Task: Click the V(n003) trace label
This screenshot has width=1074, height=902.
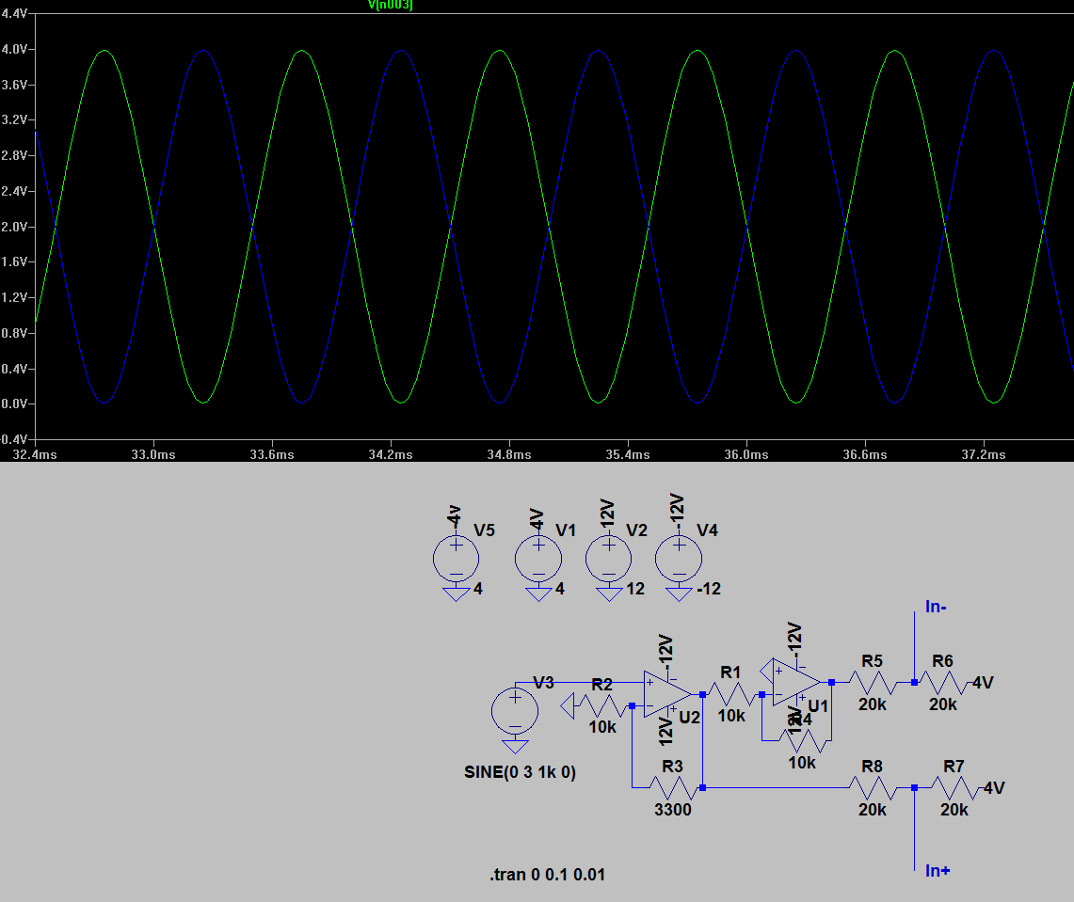Action: click(391, 5)
